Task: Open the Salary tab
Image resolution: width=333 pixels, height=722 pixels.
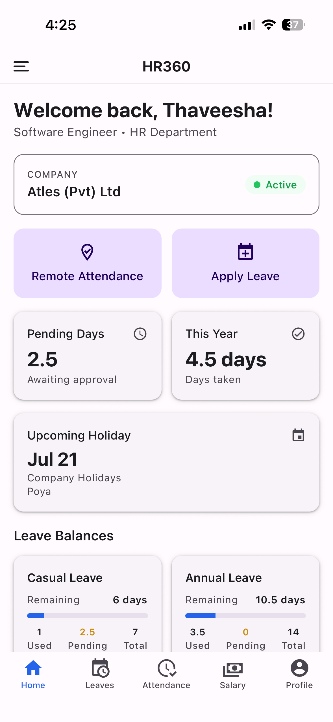Action: 233,675
